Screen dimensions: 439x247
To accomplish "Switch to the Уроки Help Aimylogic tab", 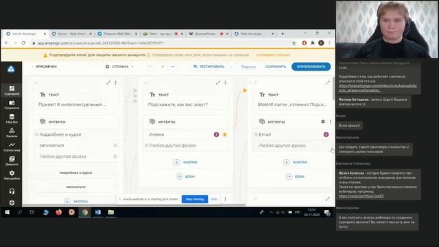I will 71,34.
